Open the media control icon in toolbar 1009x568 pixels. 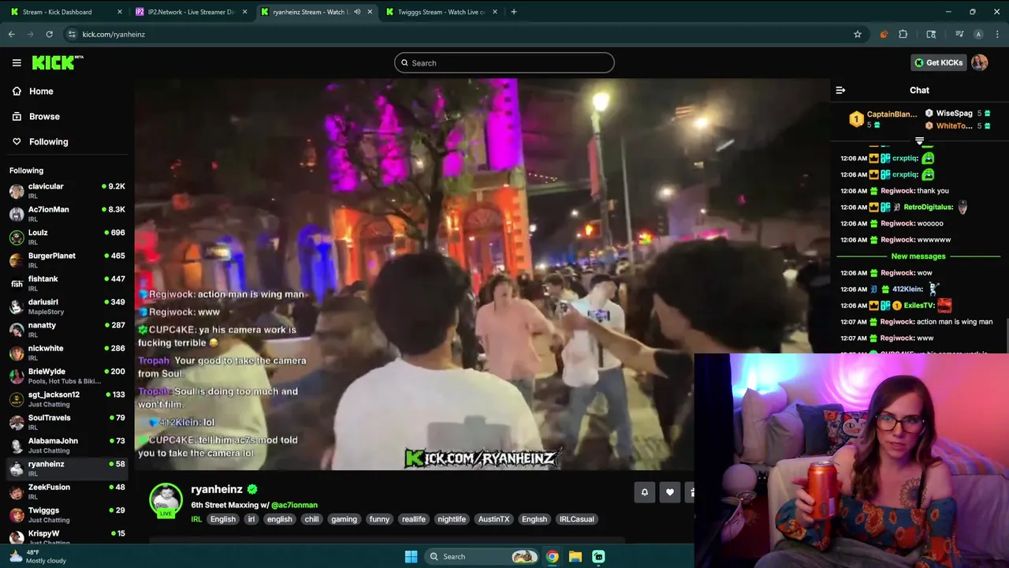pyautogui.click(x=959, y=34)
